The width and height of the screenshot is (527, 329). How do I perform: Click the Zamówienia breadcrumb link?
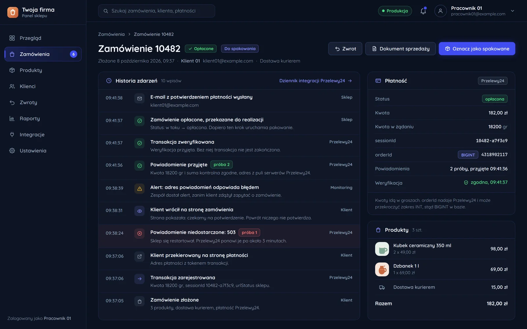point(111,34)
